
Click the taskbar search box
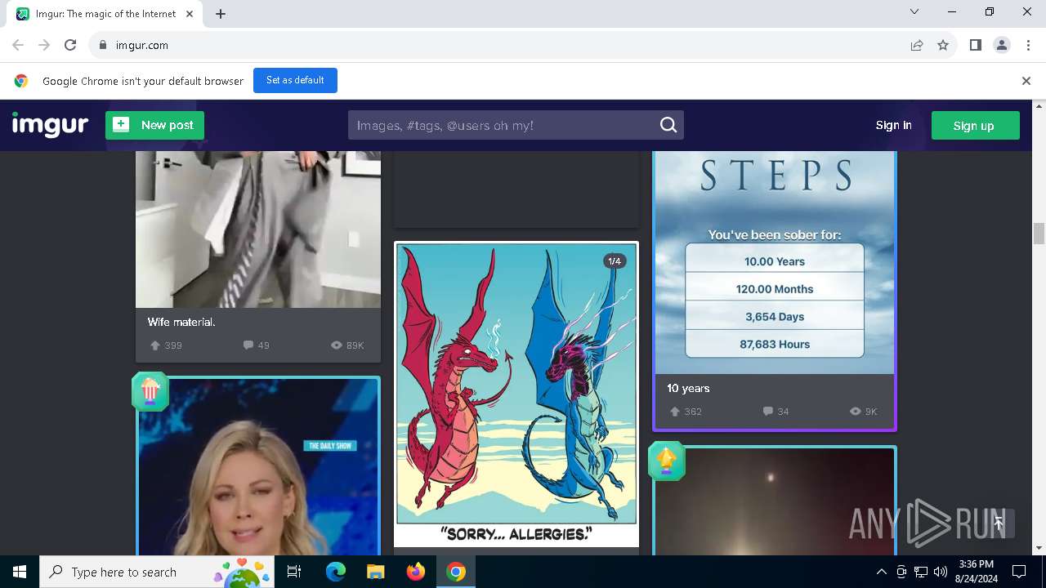(156, 572)
